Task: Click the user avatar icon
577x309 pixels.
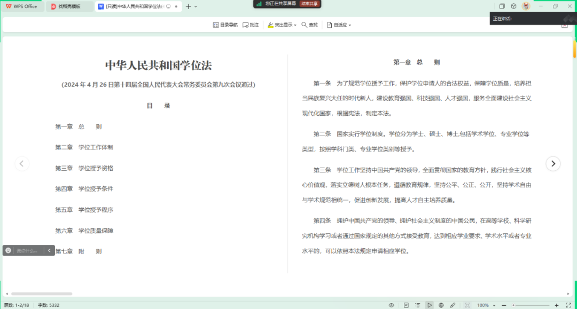Action: tap(526, 6)
